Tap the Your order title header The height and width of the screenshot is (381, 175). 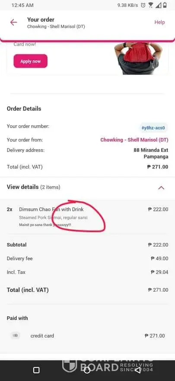[41, 20]
